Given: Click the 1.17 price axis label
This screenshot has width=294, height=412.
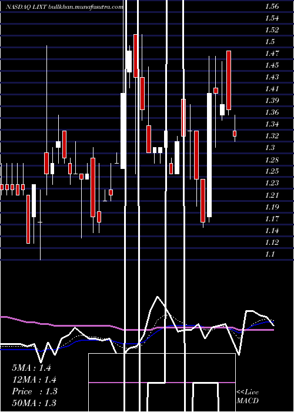Looking at the screenshot, I should 272,218.
